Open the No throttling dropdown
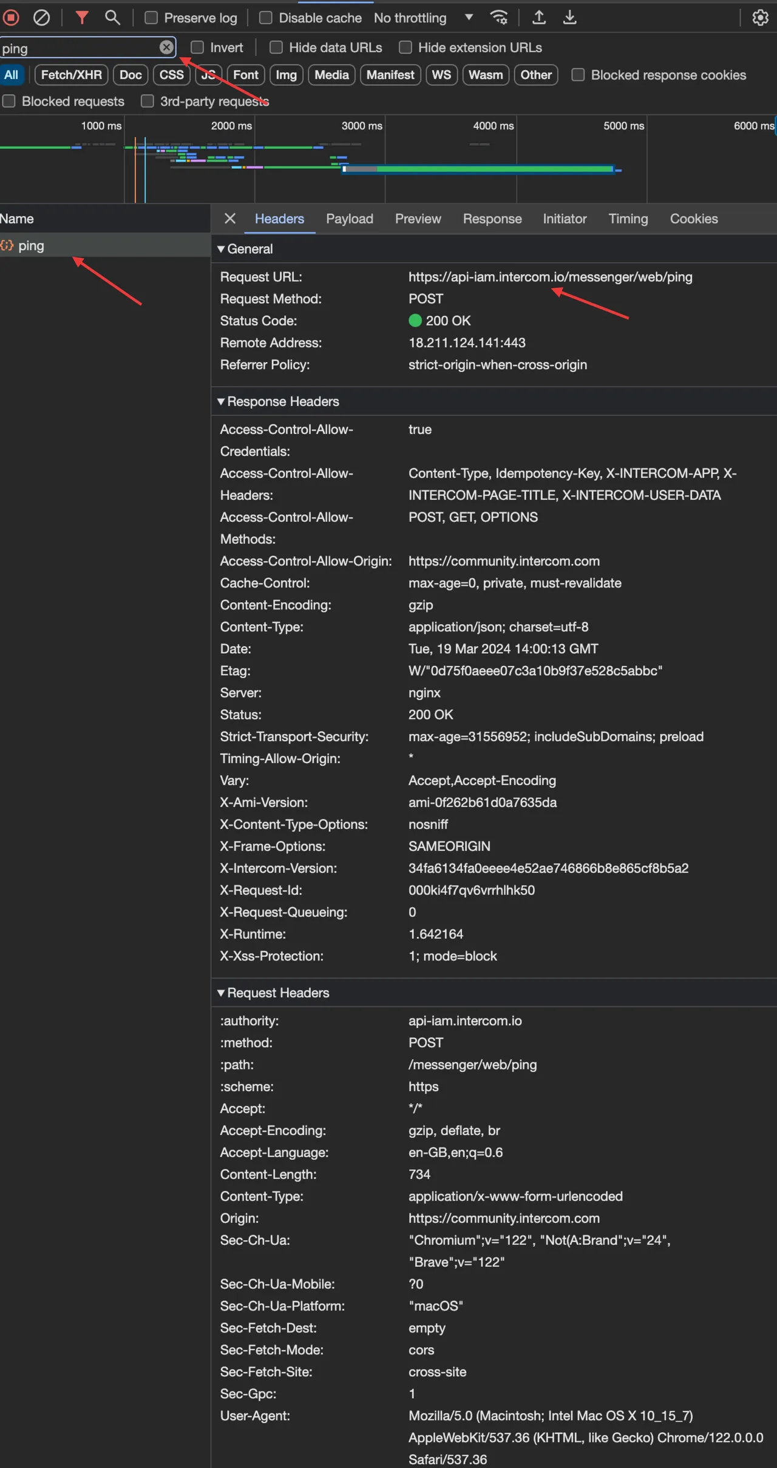The height and width of the screenshot is (1468, 777). pos(423,18)
